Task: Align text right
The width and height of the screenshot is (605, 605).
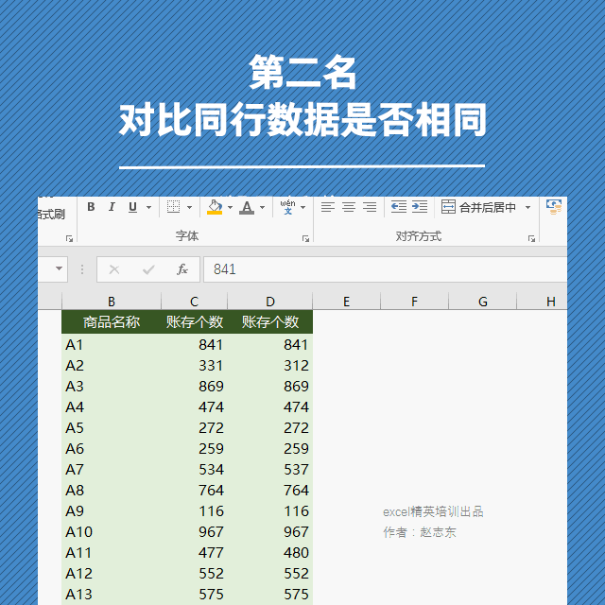Action: tap(370, 207)
